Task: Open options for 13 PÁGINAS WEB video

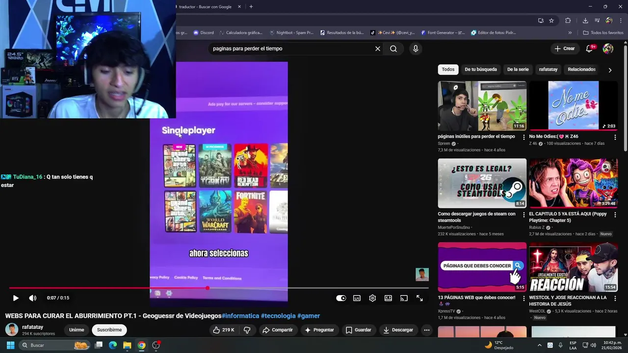Action: (523, 298)
